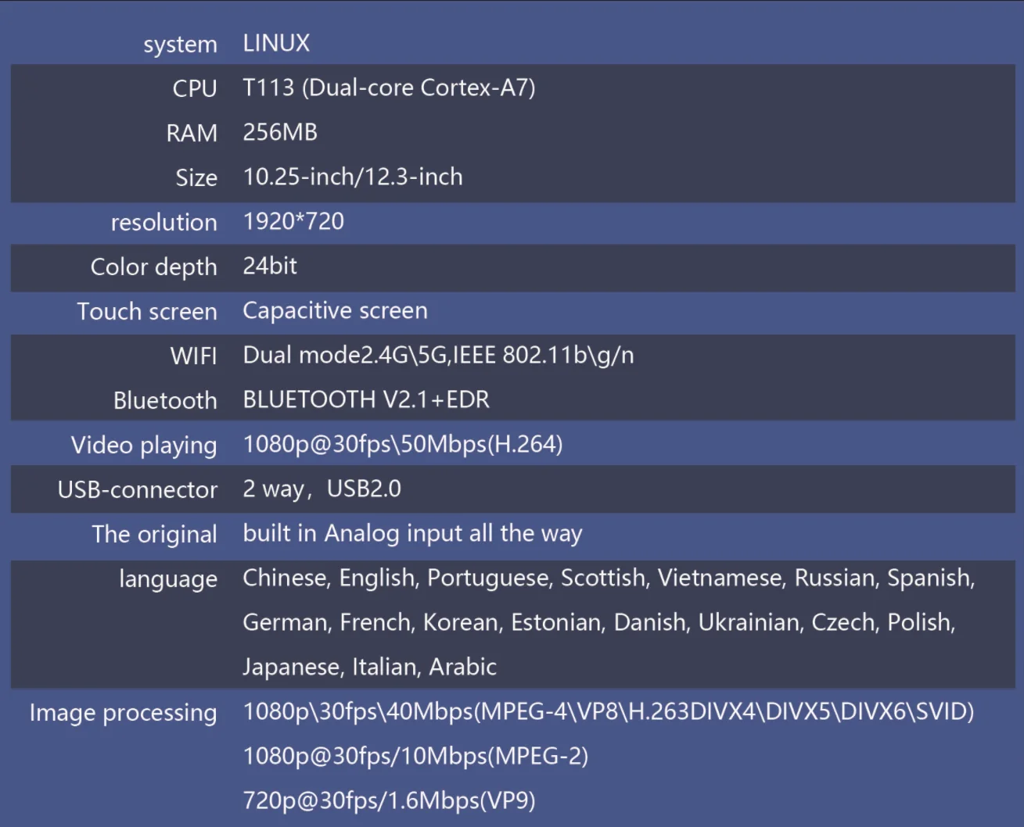1024x827 pixels.
Task: Click the Dual mode 2.4G\5G WIFI specification
Action: pyautogui.click(x=438, y=355)
